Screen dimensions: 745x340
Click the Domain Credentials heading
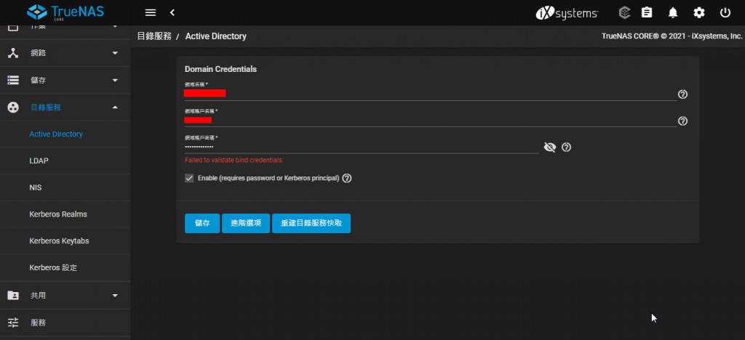(220, 69)
